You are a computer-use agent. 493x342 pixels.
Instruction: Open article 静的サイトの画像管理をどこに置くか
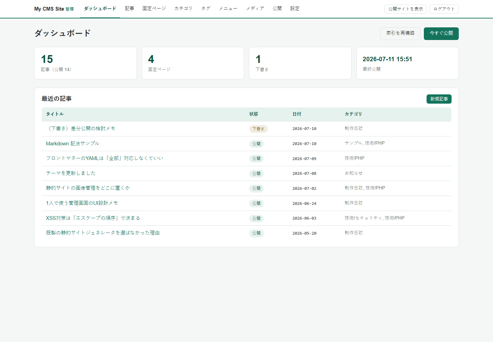(x=88, y=188)
